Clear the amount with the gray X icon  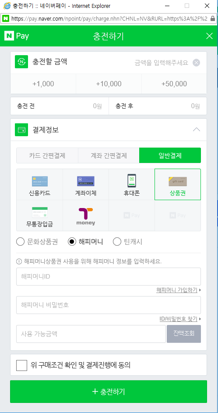coord(197,63)
